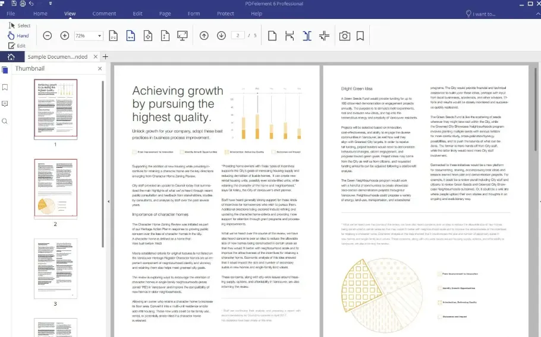Viewport: 541px width, 337px height.
Task: Open the Comment tab
Action: [x=104, y=14]
